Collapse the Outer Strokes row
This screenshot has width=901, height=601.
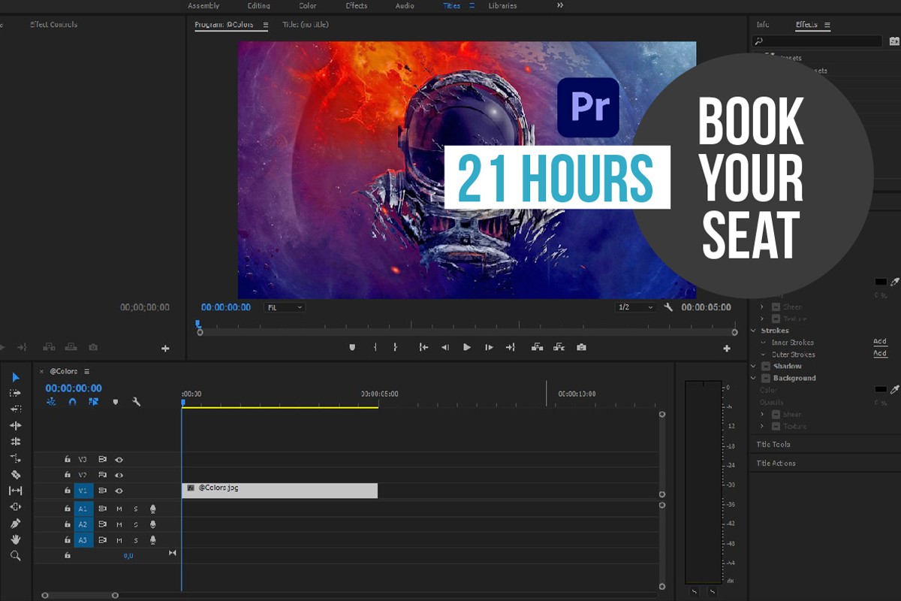764,355
